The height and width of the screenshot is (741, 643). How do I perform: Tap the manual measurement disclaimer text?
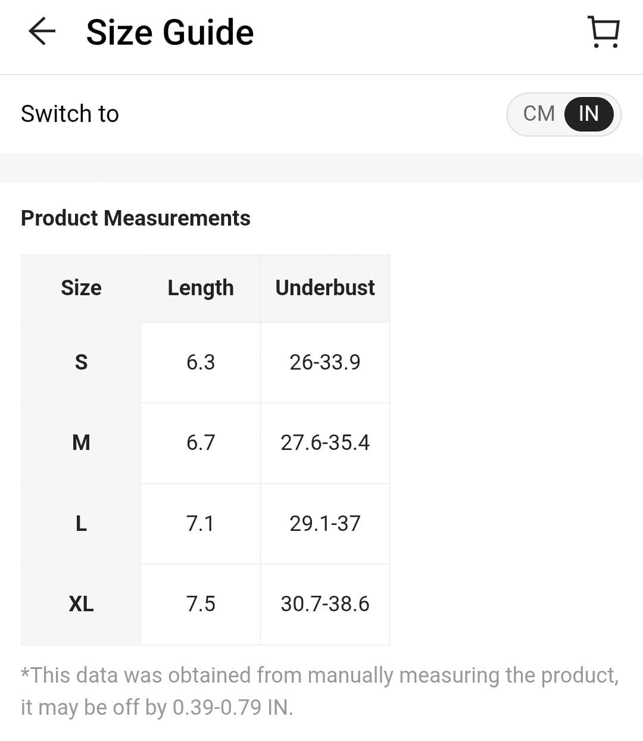320,692
